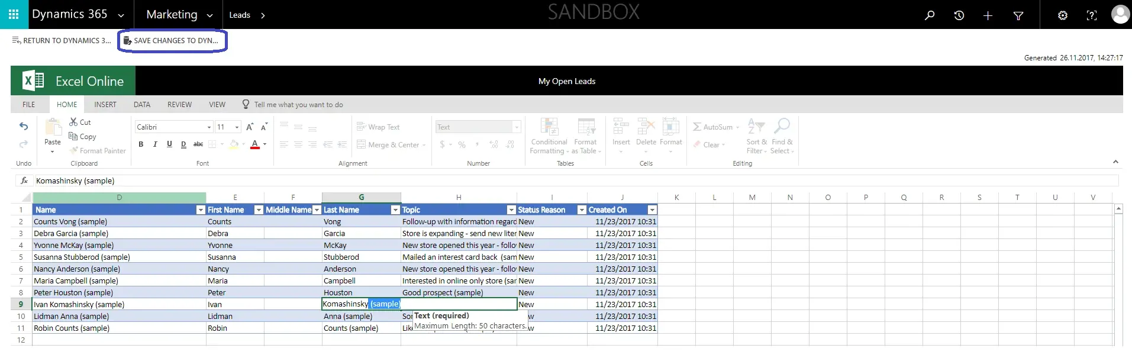Open the font color dropdown arrow
This screenshot has height=358, width=1132.
coord(265,144)
